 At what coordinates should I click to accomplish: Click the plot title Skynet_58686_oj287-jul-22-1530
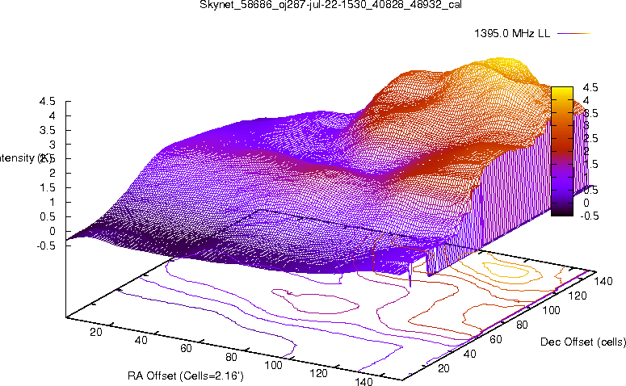(x=330, y=4)
